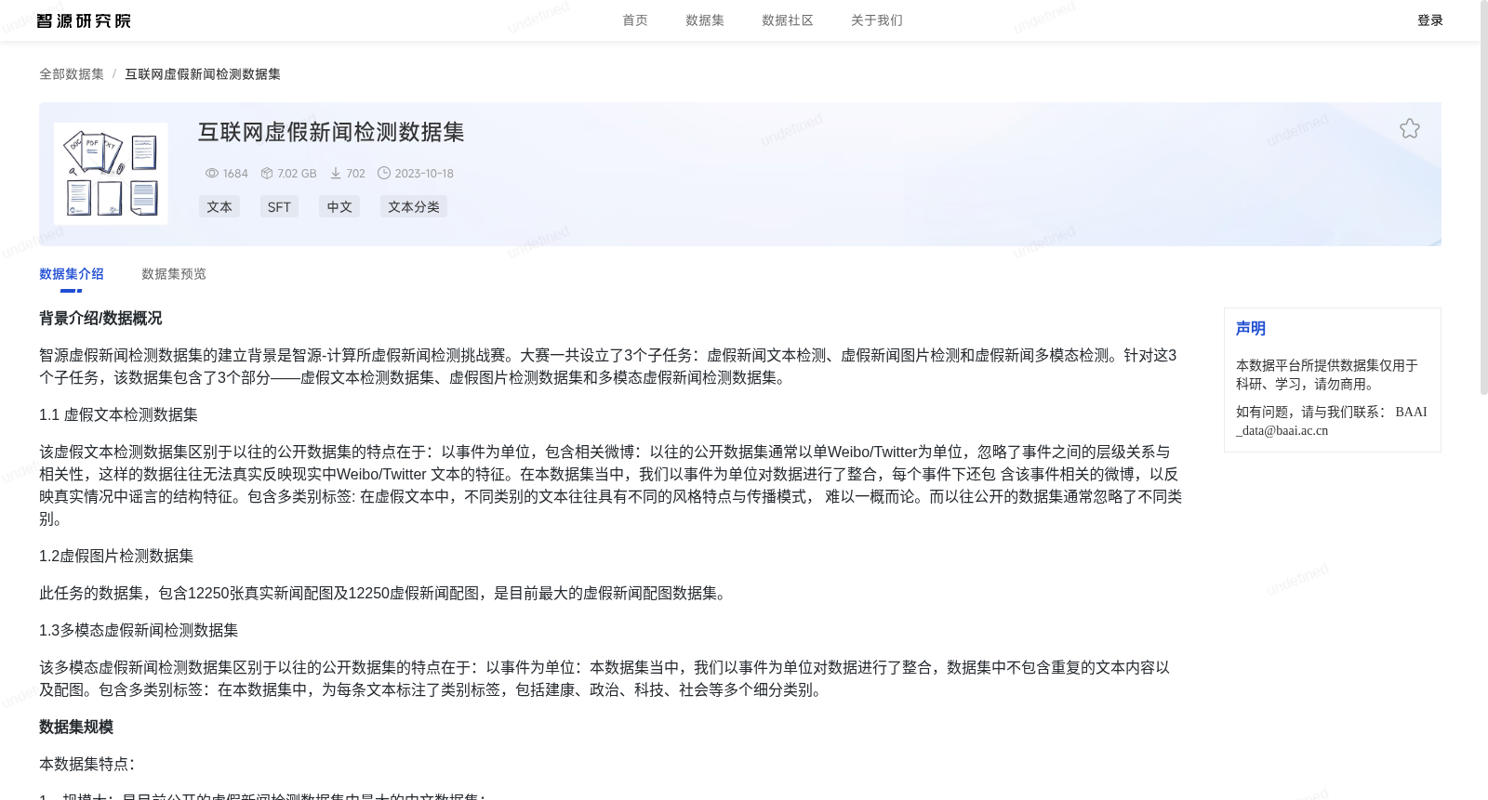The image size is (1488, 800).
Task: Open the dataset cover thumbnail
Action: pos(111,174)
